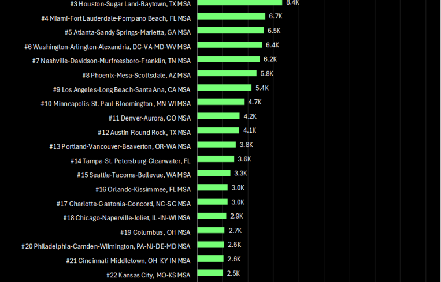This screenshot has width=441, height=282.
Task: Click the 2.5K value for Kansas City
Action: 233,273
